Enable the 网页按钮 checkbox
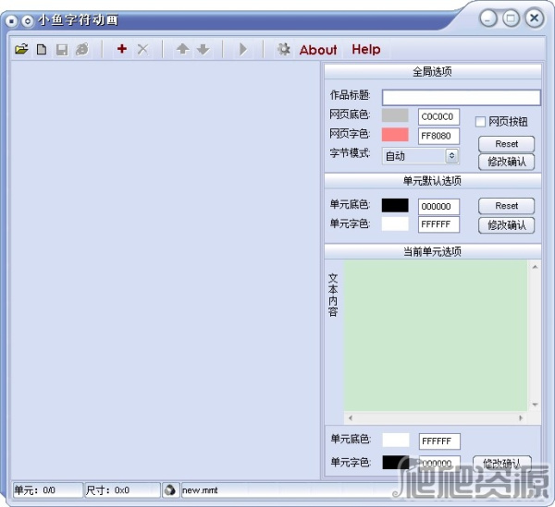This screenshot has width=555, height=507. tap(480, 122)
